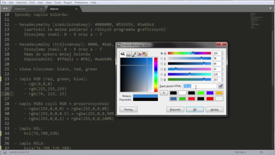Click the Pomoc help button
The image size is (275, 155).
128,109
